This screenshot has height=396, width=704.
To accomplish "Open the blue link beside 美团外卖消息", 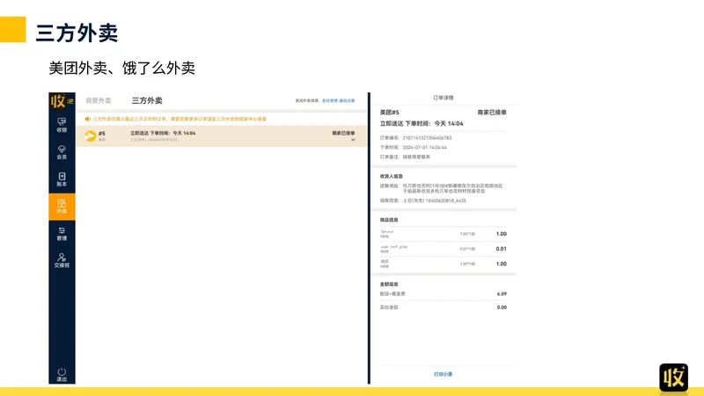I will pos(338,100).
